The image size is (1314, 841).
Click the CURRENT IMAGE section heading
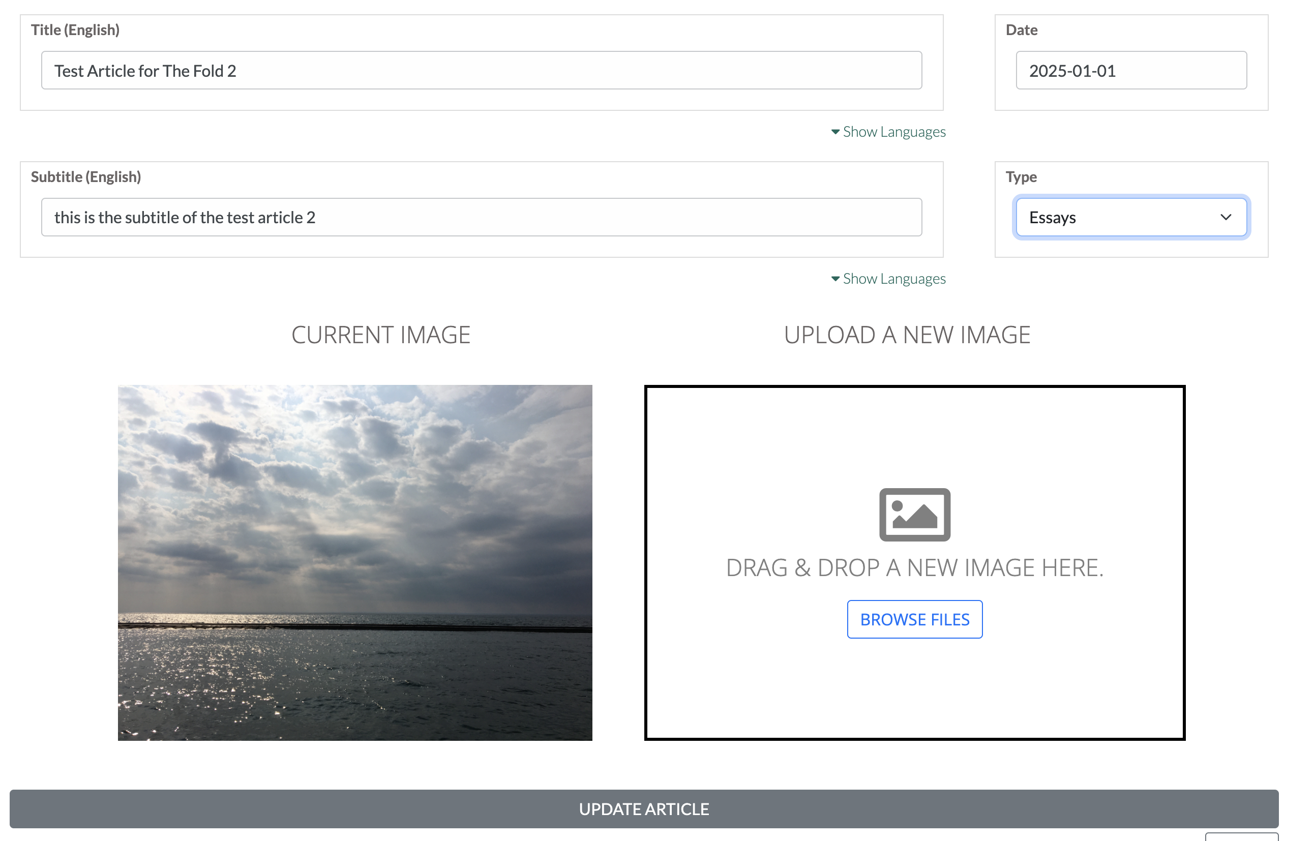[381, 335]
